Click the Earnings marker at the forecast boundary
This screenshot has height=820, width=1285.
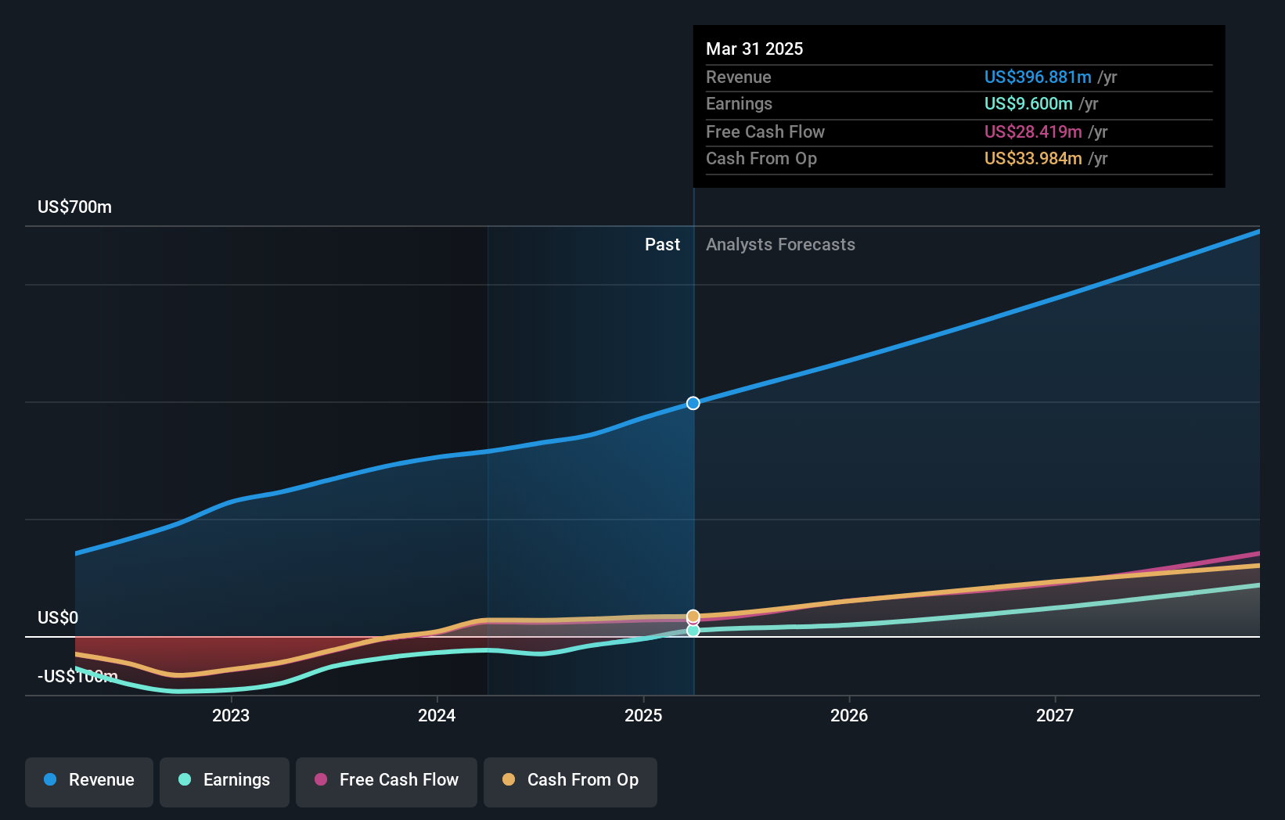pos(693,630)
